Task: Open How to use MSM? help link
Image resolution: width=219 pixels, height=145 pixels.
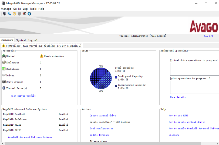Action: (178, 115)
